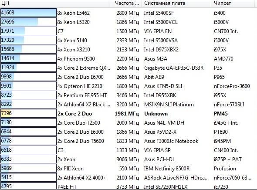The width and height of the screenshot is (257, 190).
Task: Select the P4EE HT entry
Action: tap(67, 187)
